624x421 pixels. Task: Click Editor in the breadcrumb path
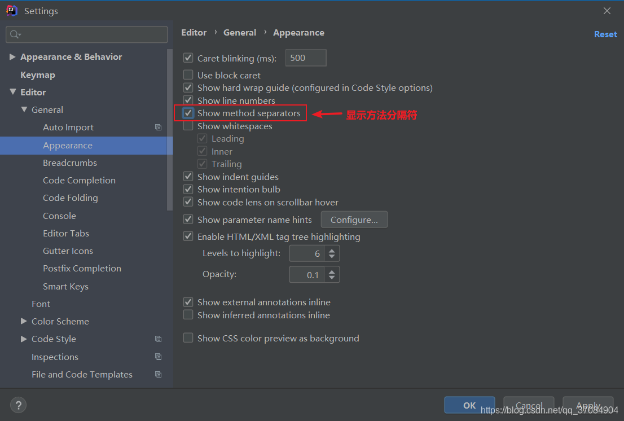pyautogui.click(x=194, y=33)
